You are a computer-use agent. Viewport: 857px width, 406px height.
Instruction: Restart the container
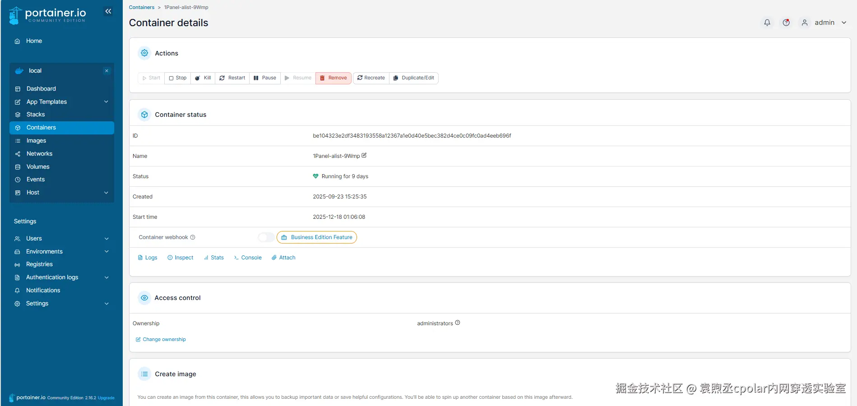tap(232, 78)
